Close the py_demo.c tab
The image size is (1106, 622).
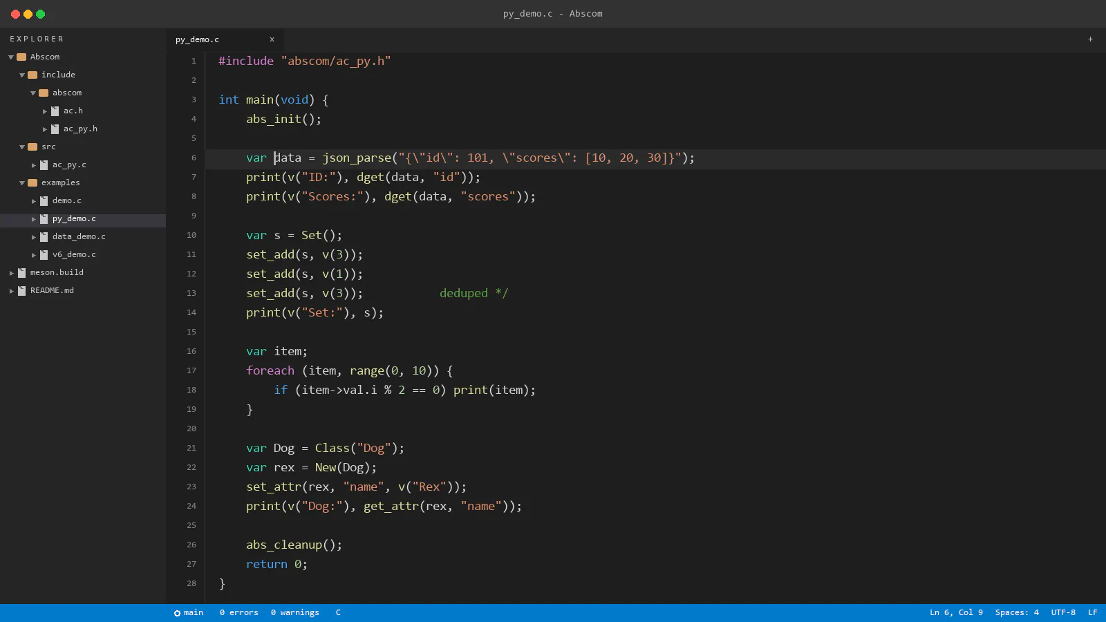272,39
